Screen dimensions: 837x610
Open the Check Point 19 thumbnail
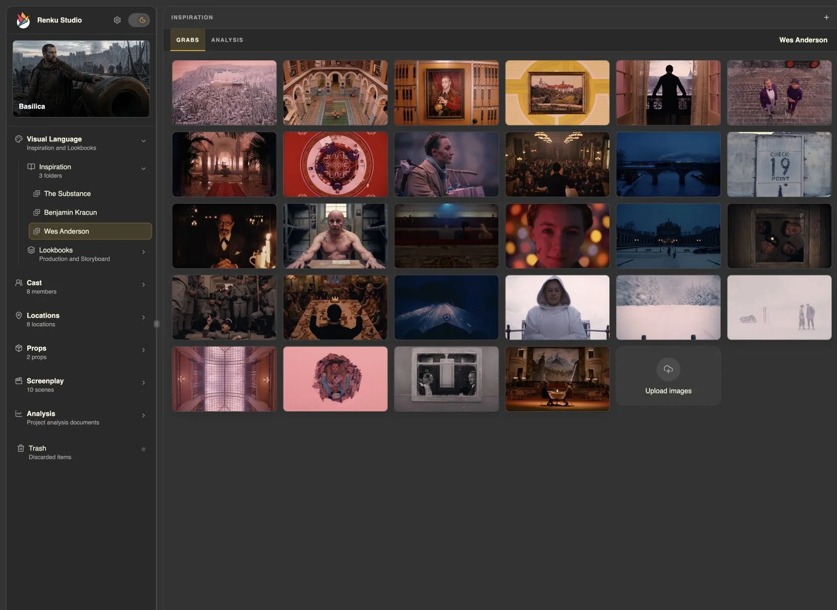coord(779,165)
